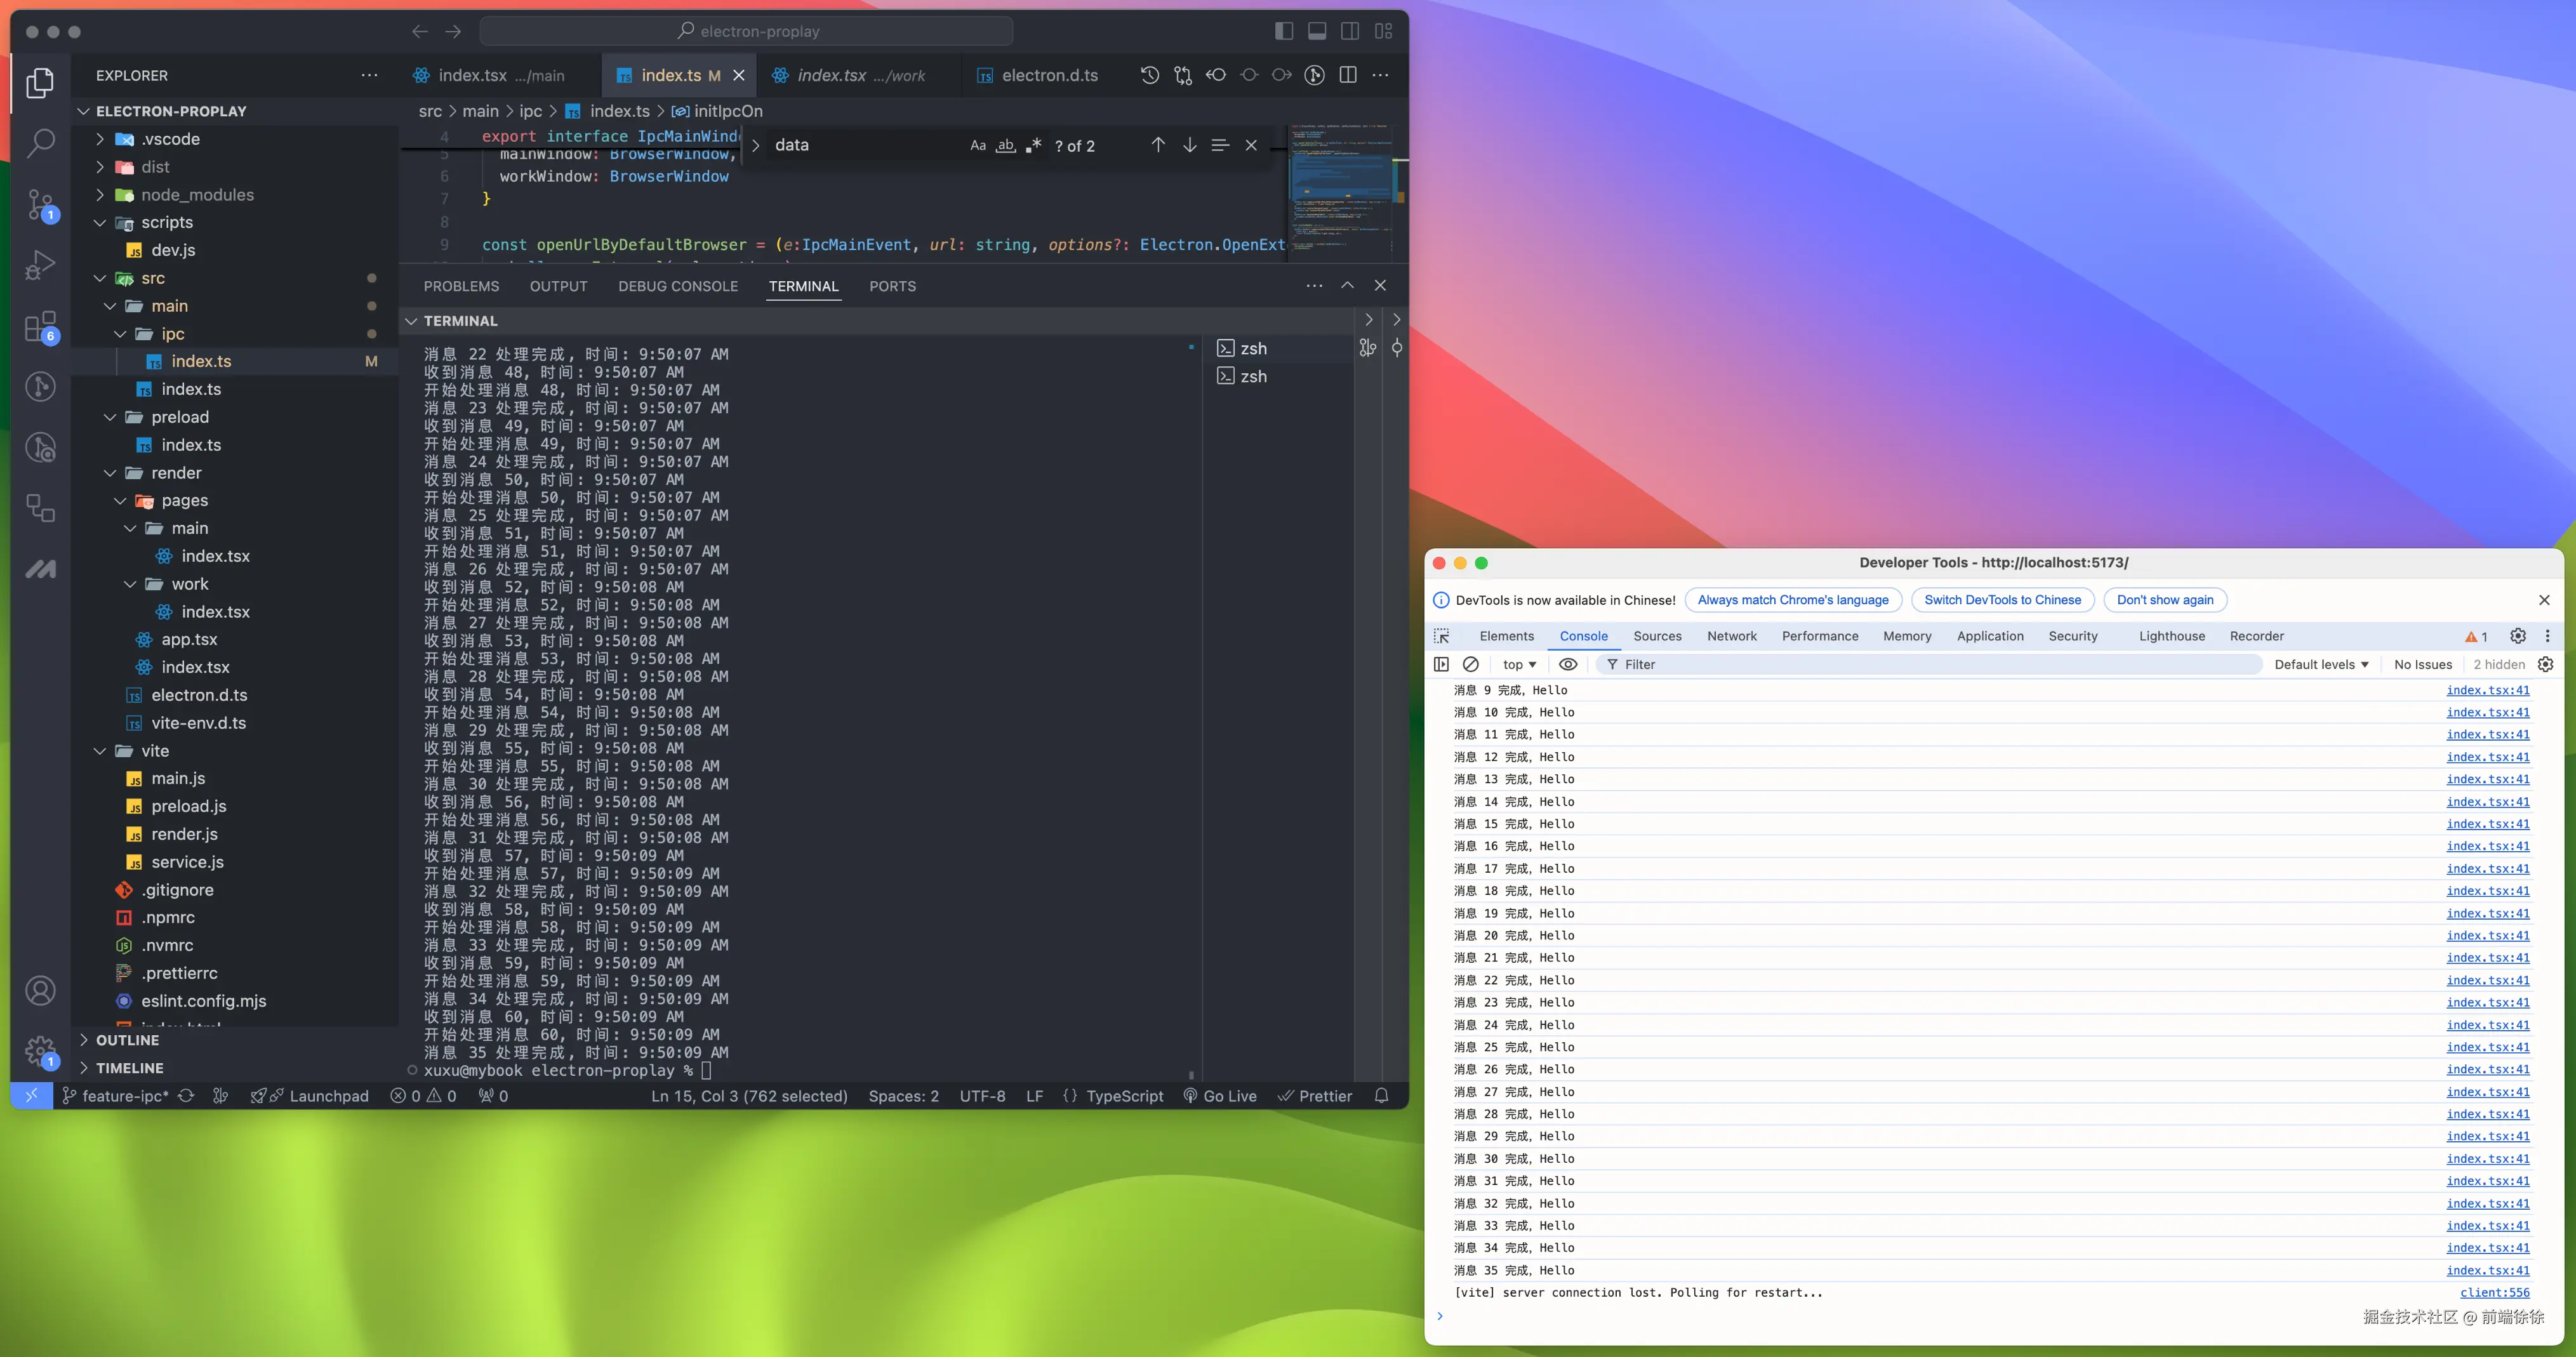The width and height of the screenshot is (2576, 1357).
Task: Toggle Use Regular Expression in find widget
Action: coord(1033,145)
